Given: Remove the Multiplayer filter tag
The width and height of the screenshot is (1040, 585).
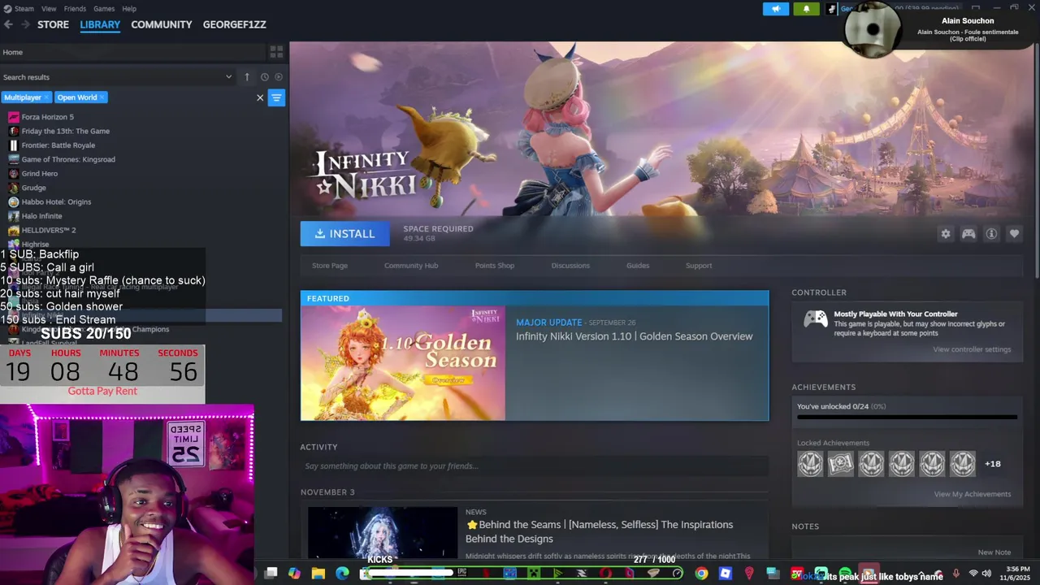Looking at the screenshot, I should pos(46,97).
